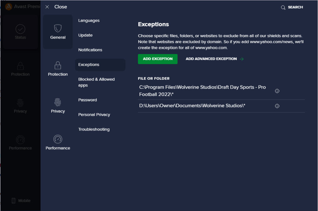The height and width of the screenshot is (211, 318).
Task: Select the dimmed Privacy fingerprint in main sidebar
Action: 20,103
